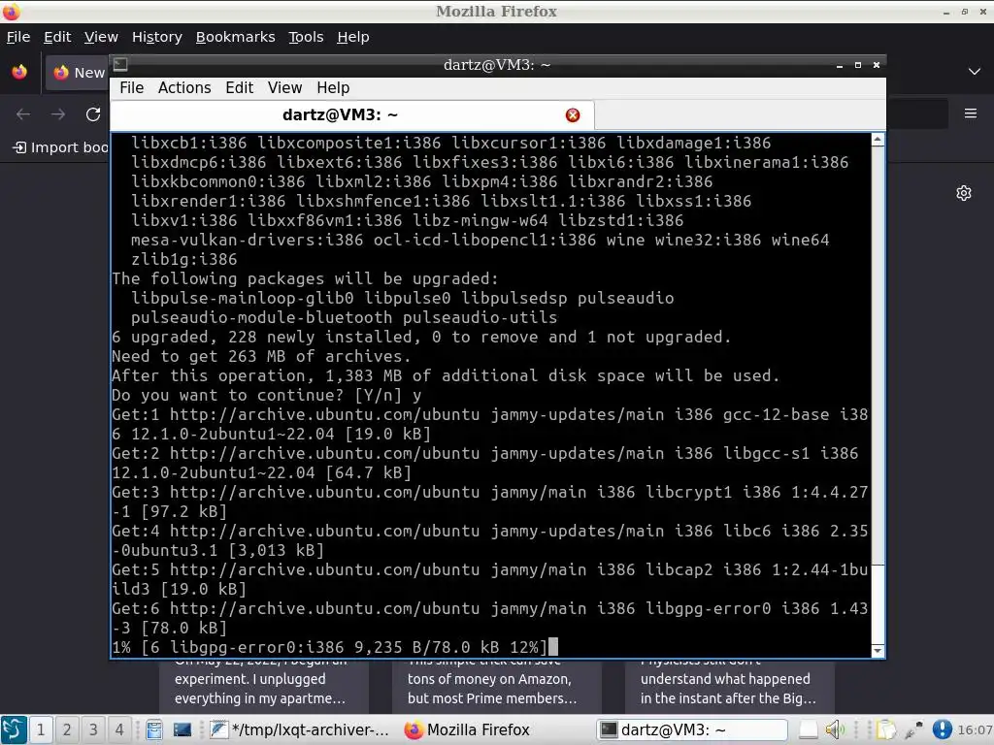
Task: Open Firefox View menu
Action: coord(101,38)
